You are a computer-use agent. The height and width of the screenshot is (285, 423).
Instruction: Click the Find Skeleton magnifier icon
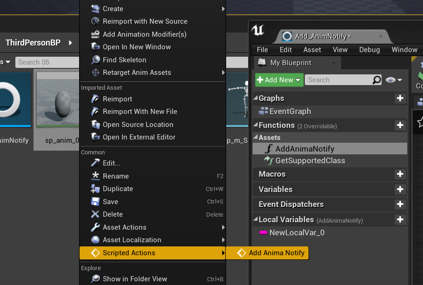pos(95,60)
